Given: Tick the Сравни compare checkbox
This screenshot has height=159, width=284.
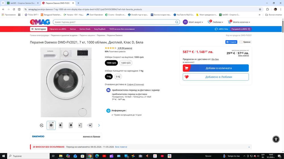Looking at the screenshot, I should [241, 42].
